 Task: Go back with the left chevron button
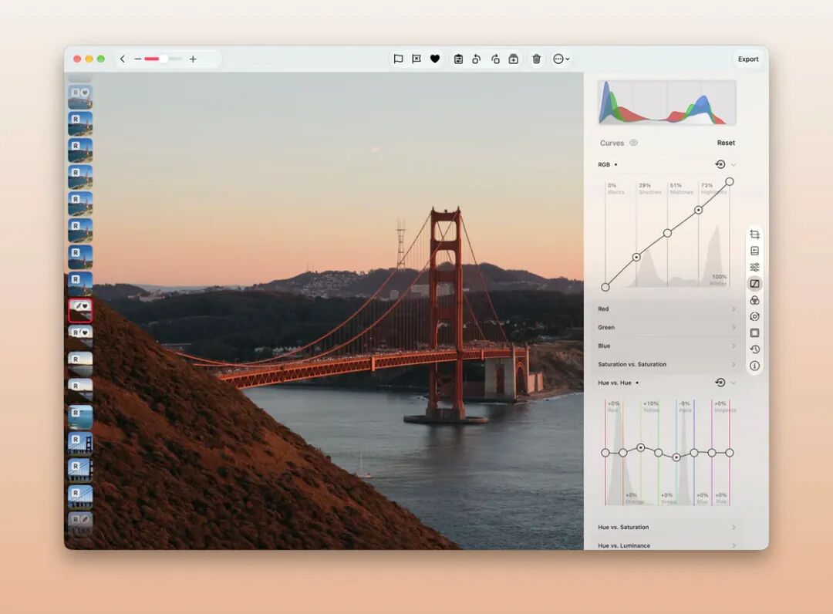[122, 59]
